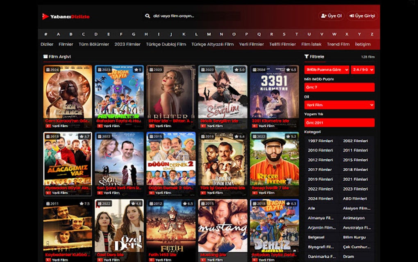Focus the Min IMDb Puanı input field

[x=339, y=87]
